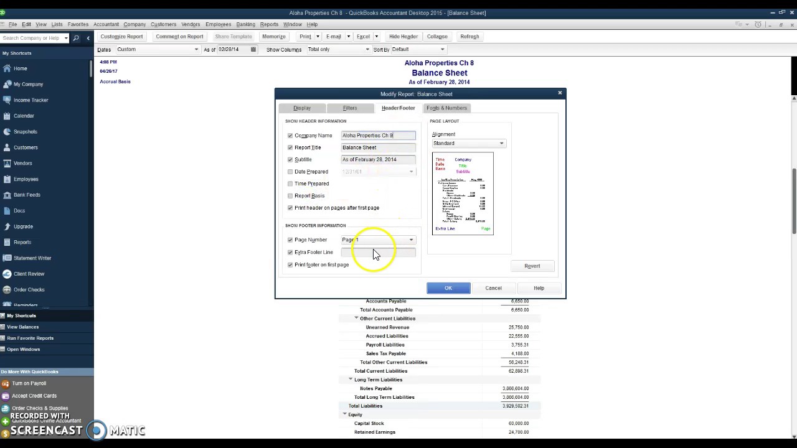The image size is (797, 448).
Task: Open the File menu
Action: 12,24
